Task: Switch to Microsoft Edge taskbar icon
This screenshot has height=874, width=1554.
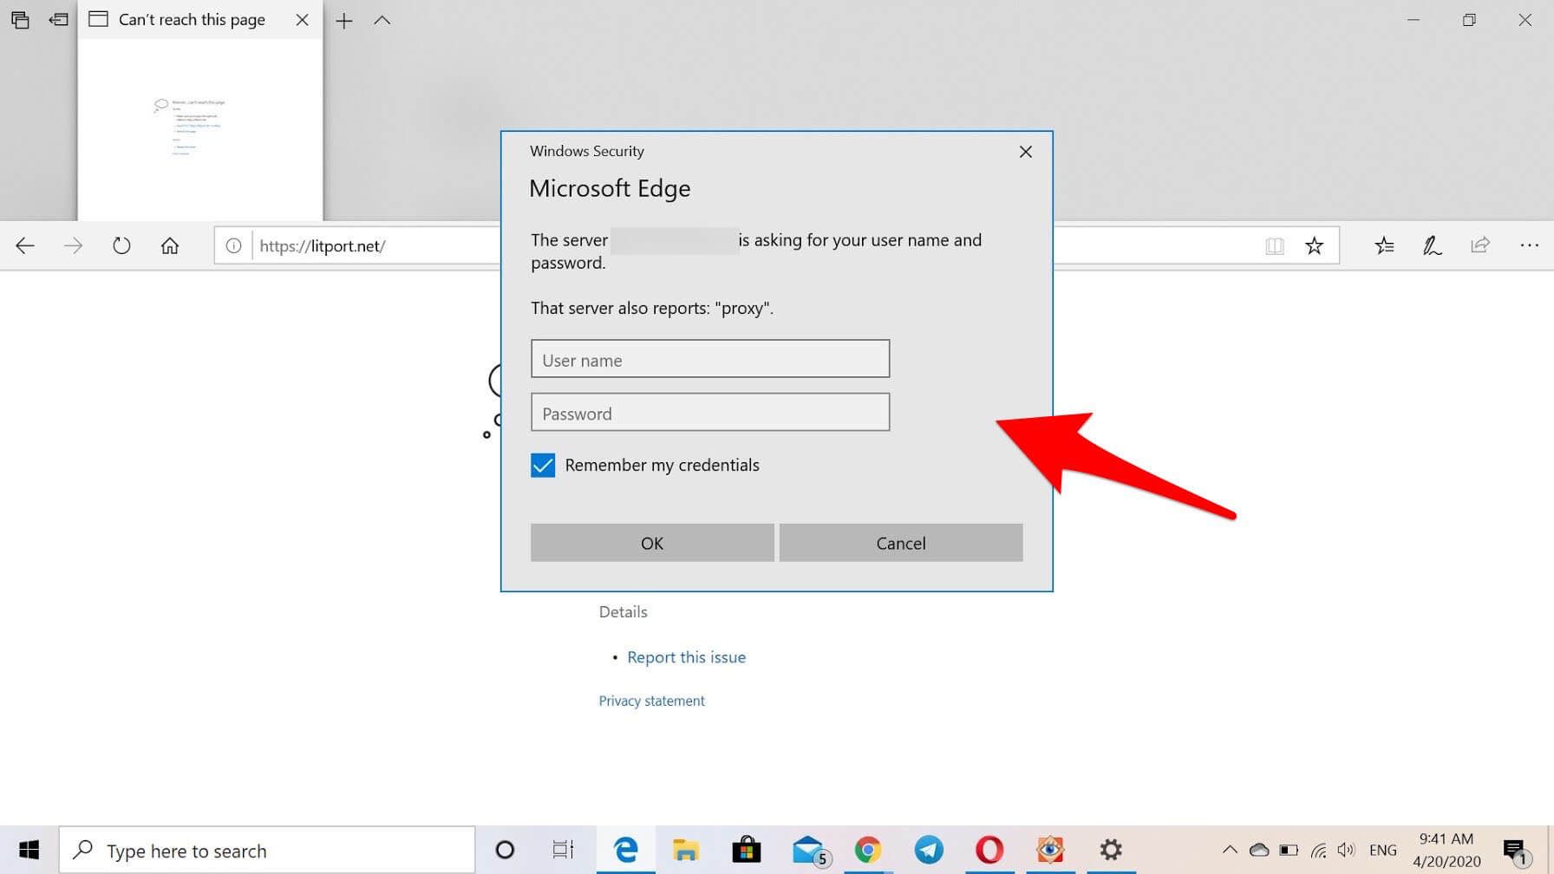Action: (x=625, y=850)
